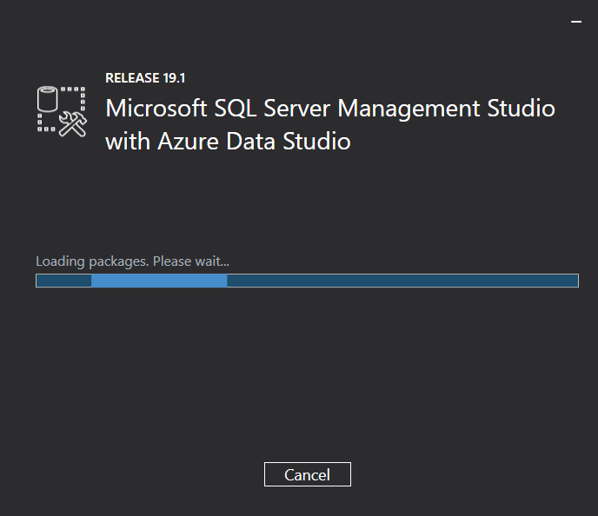598x516 pixels.
Task: Click the "Loading packages. Please wait..." text
Action: point(132,261)
